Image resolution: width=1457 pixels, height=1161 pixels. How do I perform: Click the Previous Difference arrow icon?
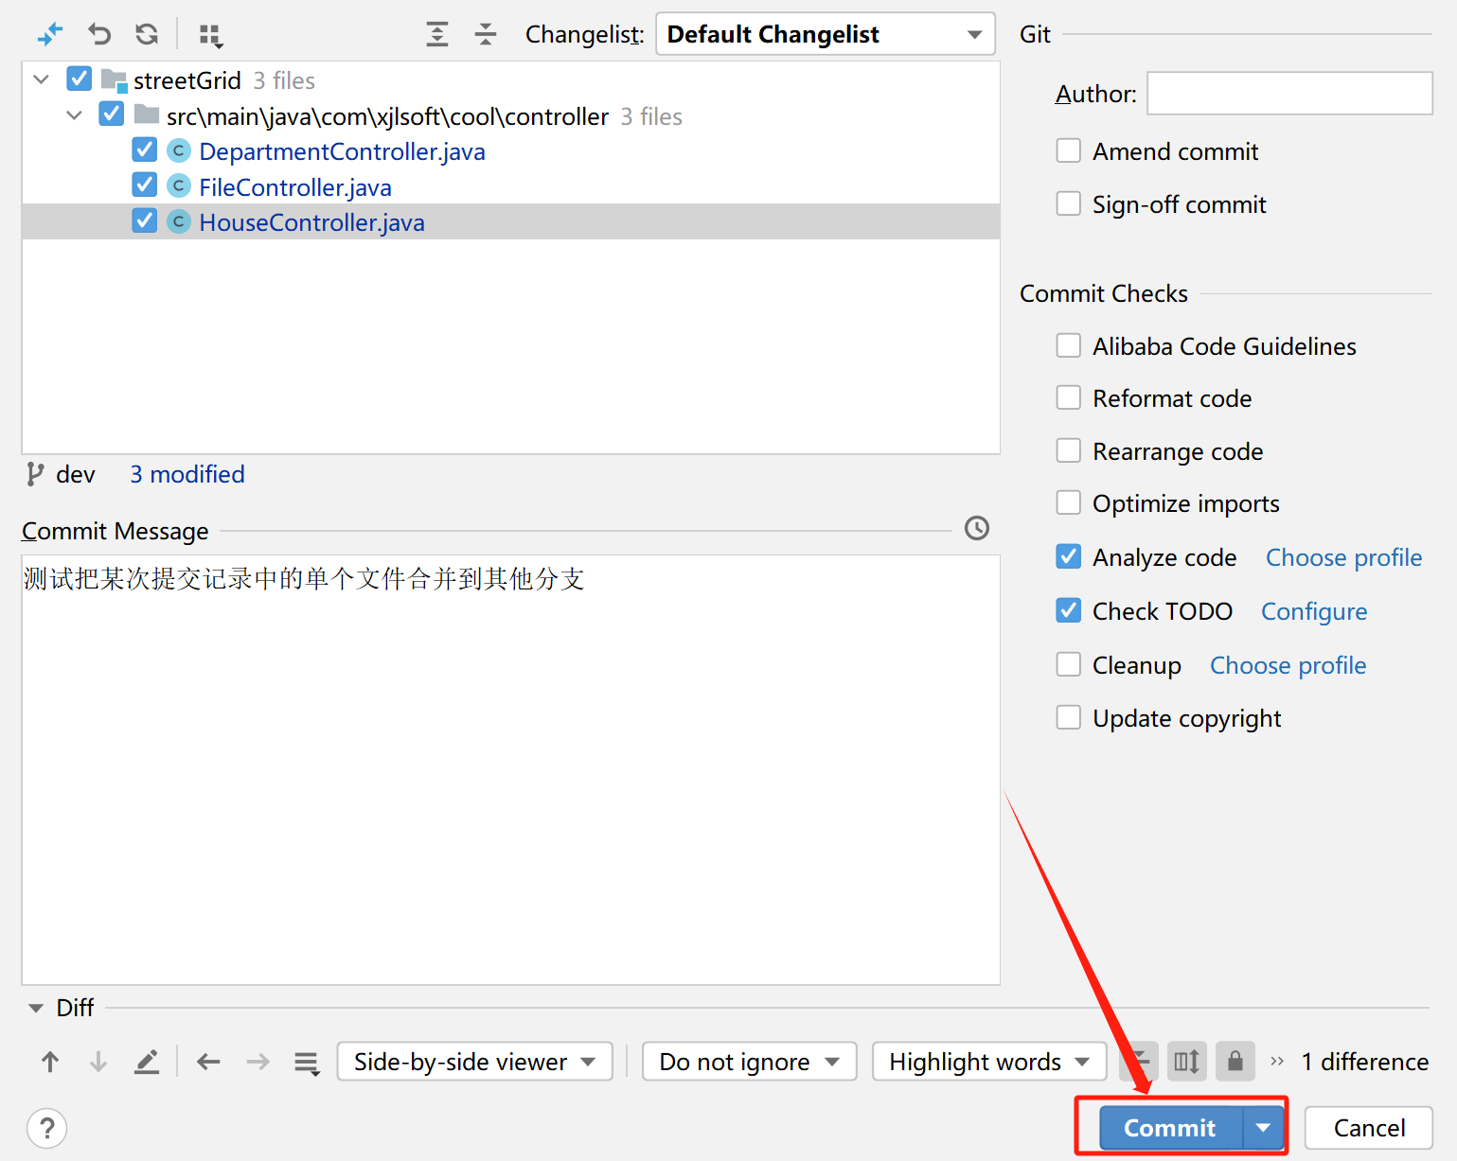point(50,1062)
